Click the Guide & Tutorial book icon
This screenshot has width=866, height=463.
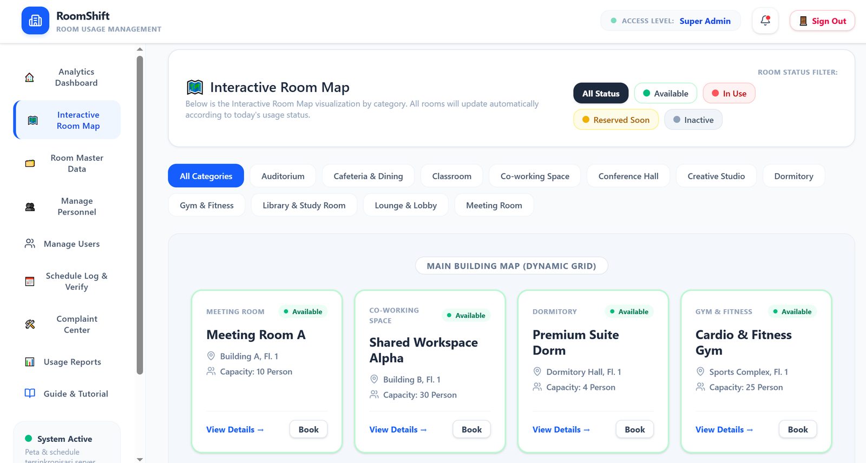pos(30,394)
